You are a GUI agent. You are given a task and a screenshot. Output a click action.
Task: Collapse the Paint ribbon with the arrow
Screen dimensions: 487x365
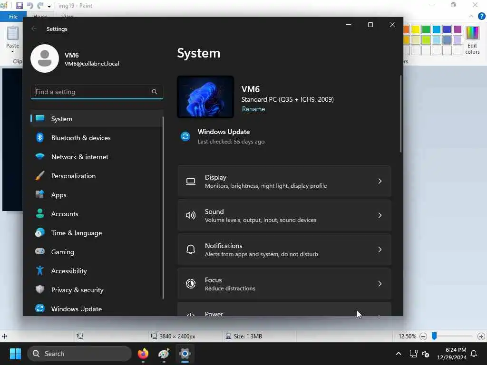pyautogui.click(x=471, y=16)
